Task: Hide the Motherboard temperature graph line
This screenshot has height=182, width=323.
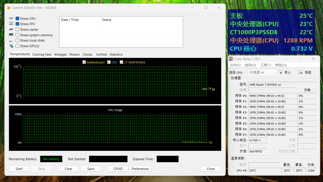Action: point(84,62)
